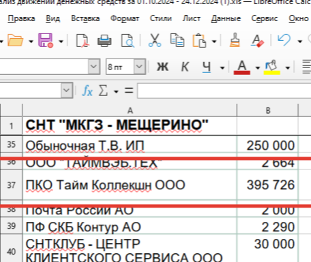Viewport: 311px width, 262px height.
Task: Expand the Undo history dropdown
Action: 299,42
